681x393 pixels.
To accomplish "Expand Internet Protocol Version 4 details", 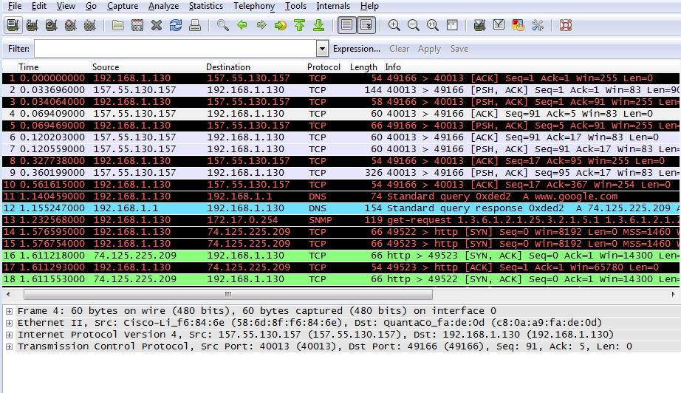I will (x=9, y=335).
